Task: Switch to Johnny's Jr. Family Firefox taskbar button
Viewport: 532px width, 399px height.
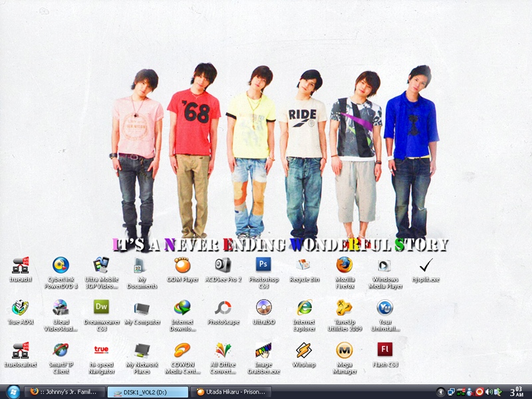Action: [x=64, y=392]
